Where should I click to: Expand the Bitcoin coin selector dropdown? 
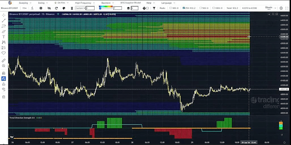click(x=271, y=8)
